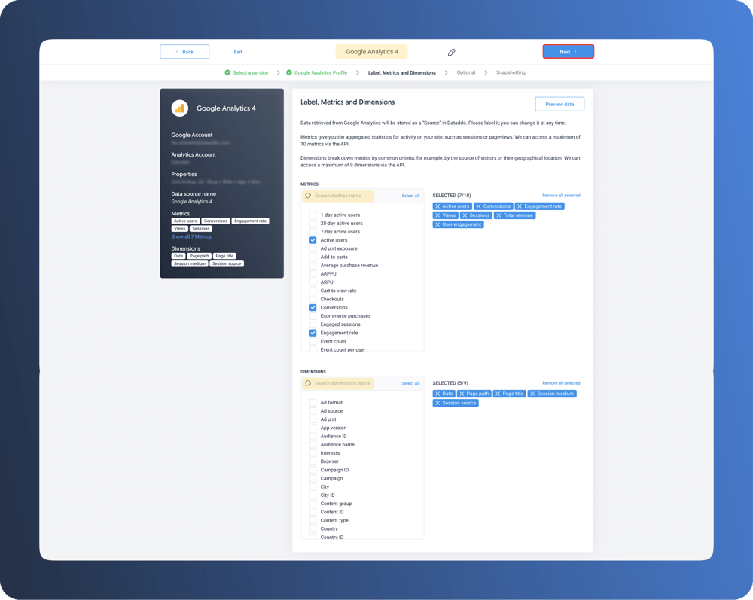Click the paperclip edit icon beside the title

[x=451, y=52]
